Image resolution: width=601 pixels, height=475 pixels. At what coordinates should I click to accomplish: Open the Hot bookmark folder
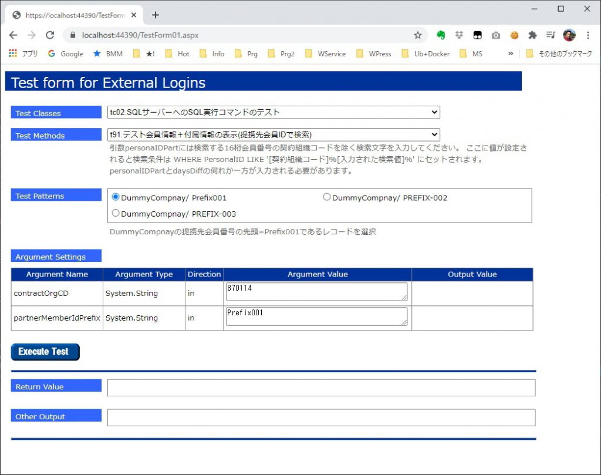(177, 53)
